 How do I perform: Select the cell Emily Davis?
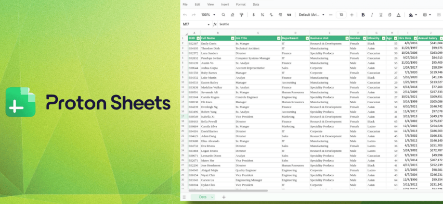click(x=218, y=43)
